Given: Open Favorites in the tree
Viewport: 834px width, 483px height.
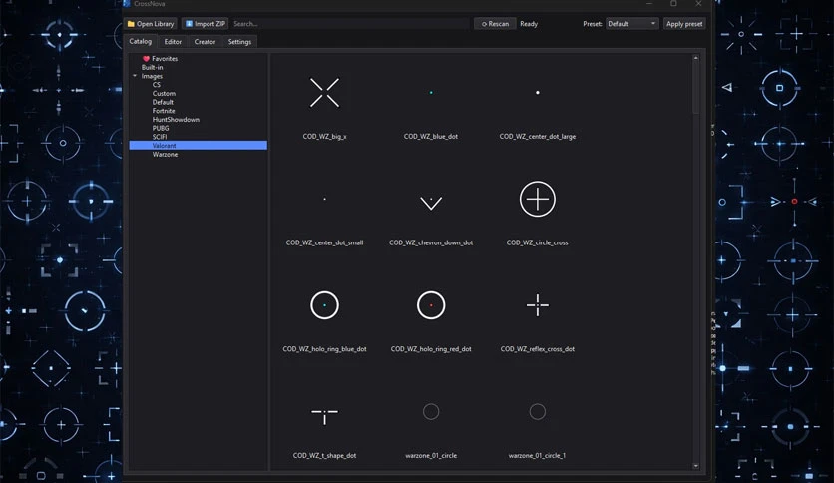Looking at the screenshot, I should pos(165,59).
